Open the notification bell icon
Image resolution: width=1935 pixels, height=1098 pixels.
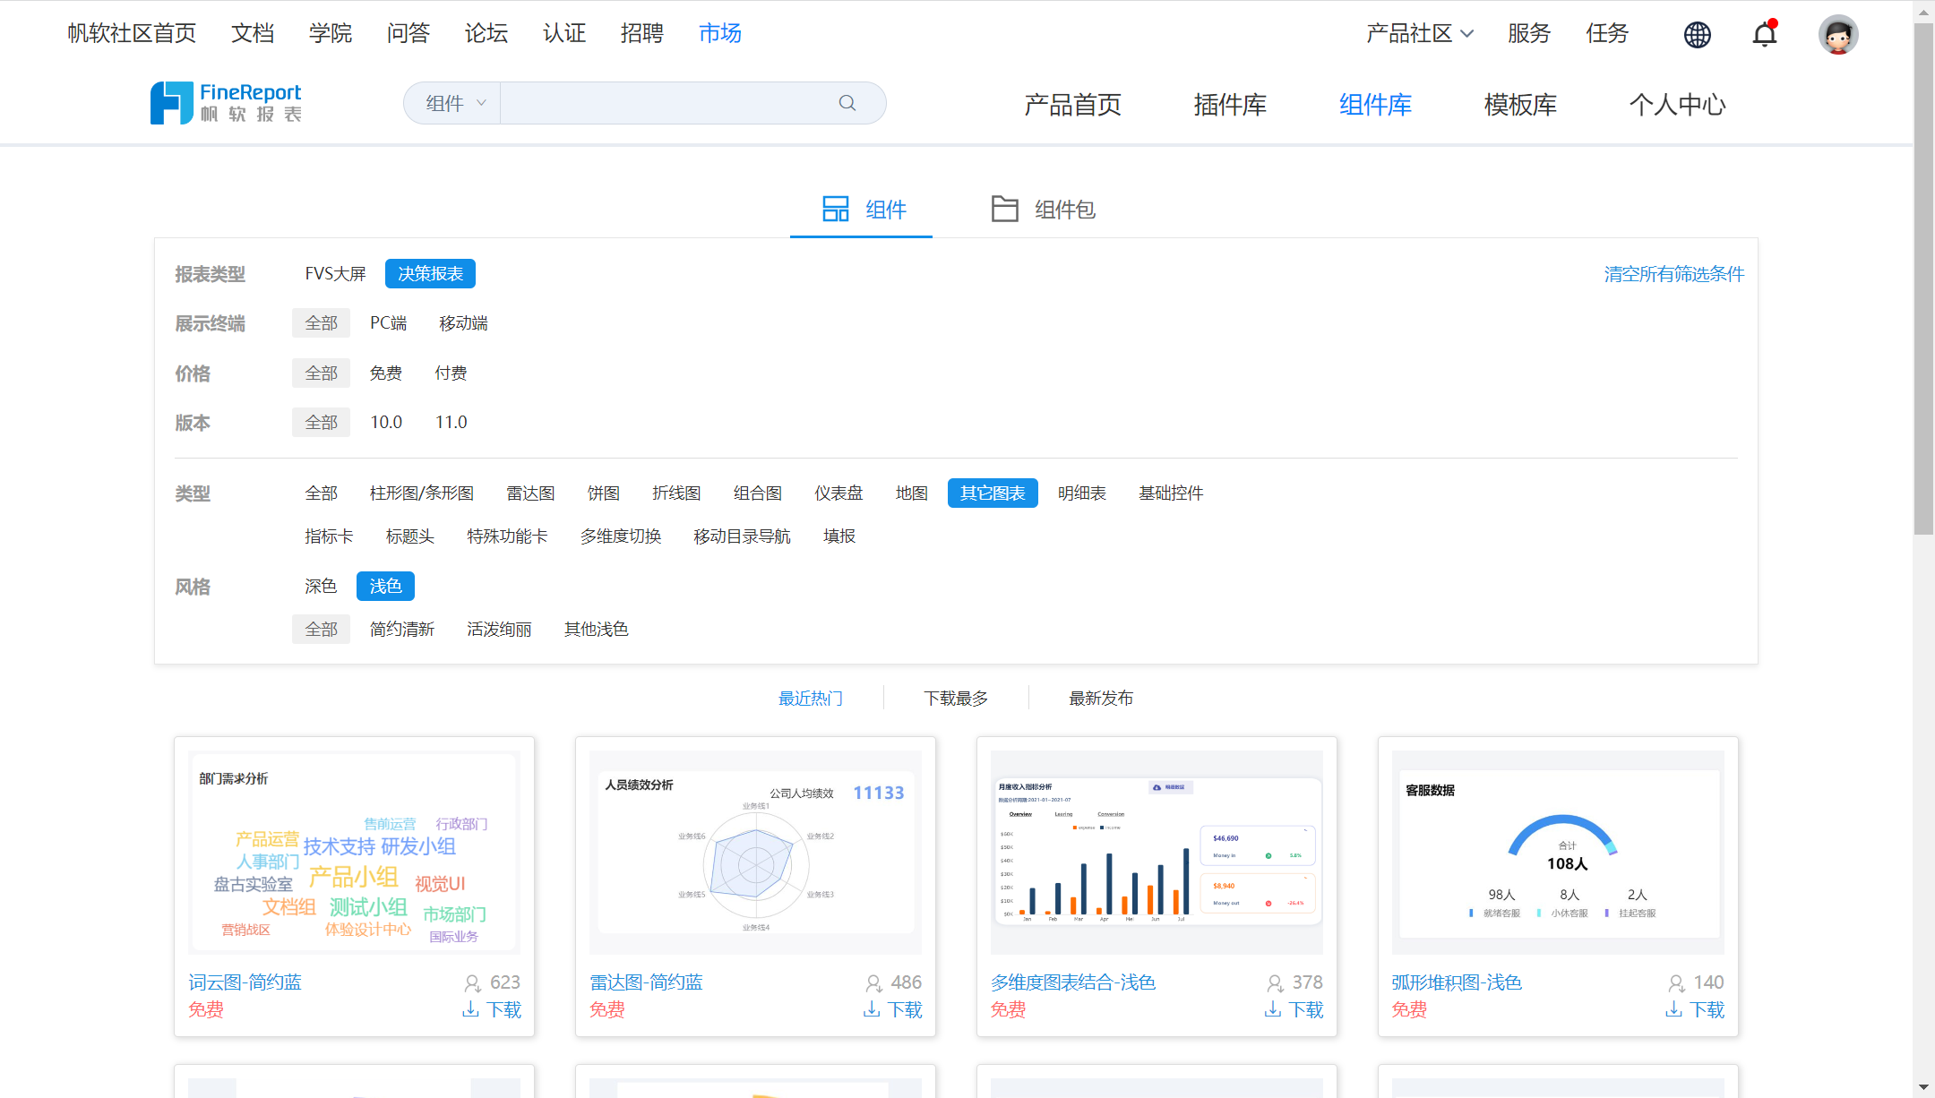(1764, 34)
